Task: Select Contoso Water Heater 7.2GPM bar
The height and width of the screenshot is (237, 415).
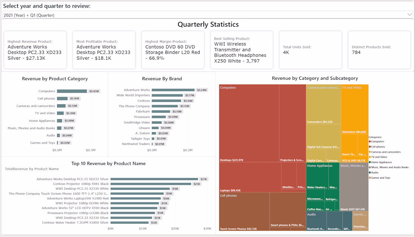Action: pos(130,223)
